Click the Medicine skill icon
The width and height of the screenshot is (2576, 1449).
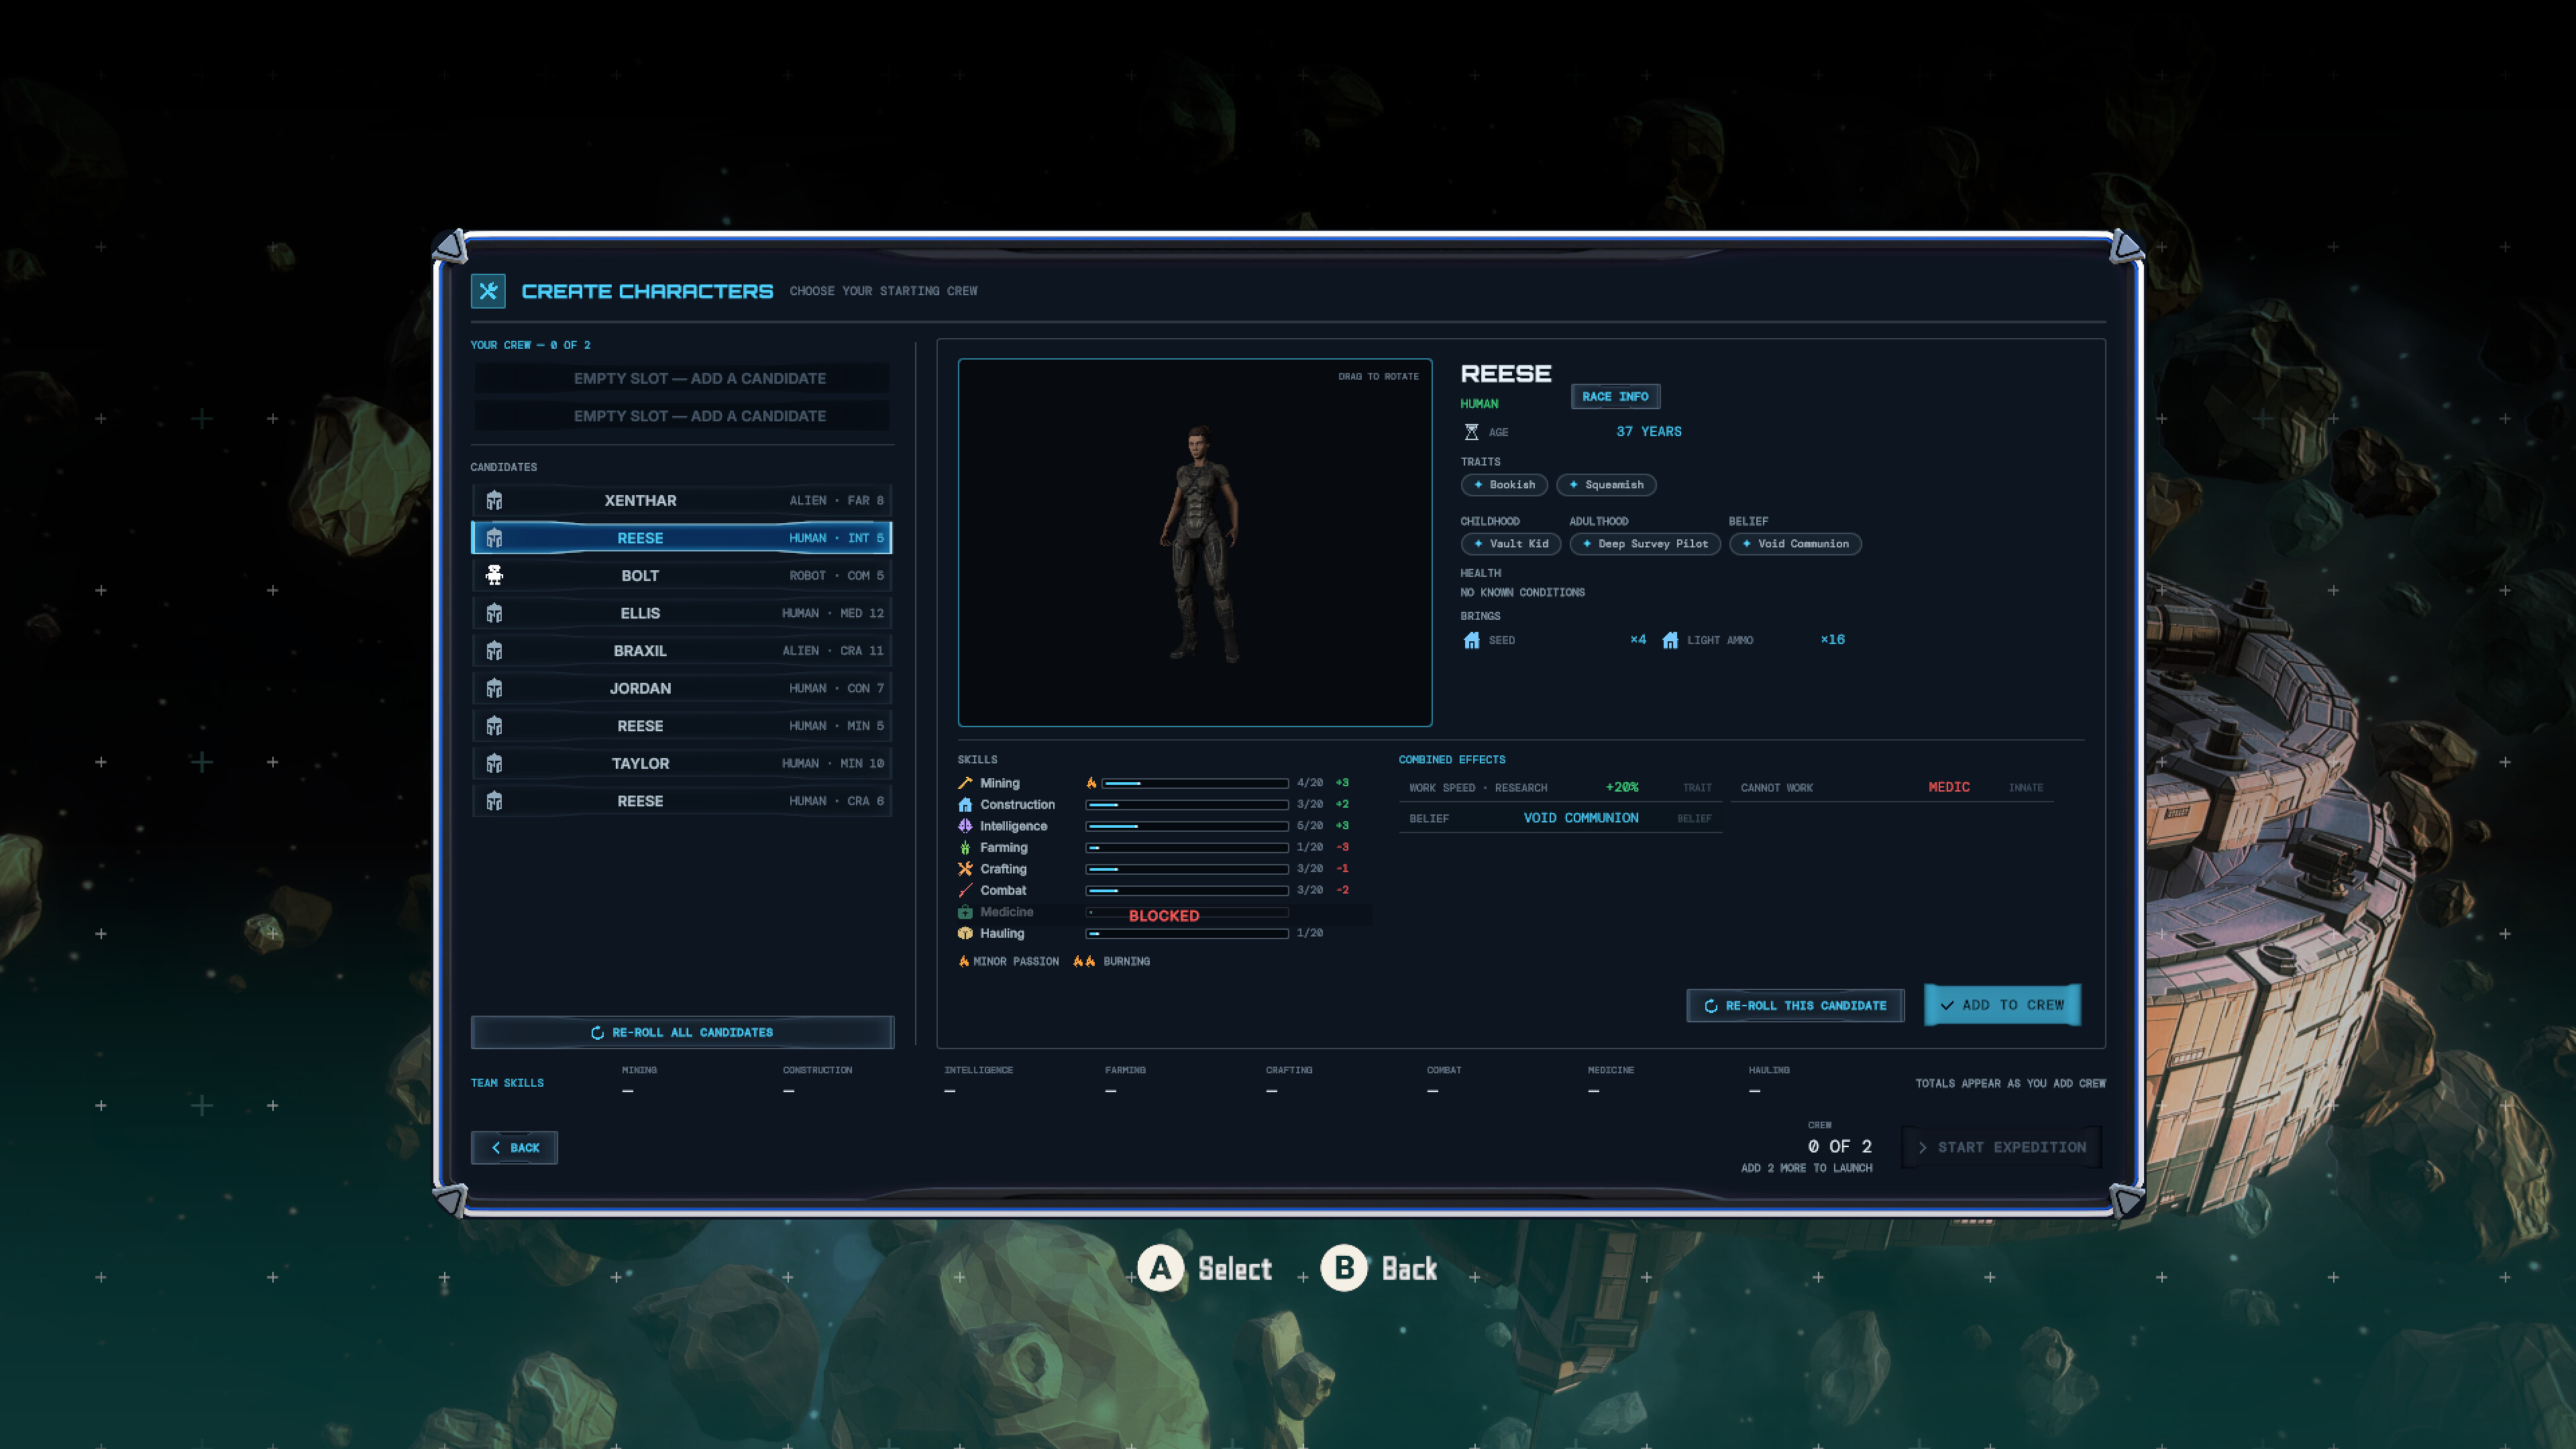965,912
